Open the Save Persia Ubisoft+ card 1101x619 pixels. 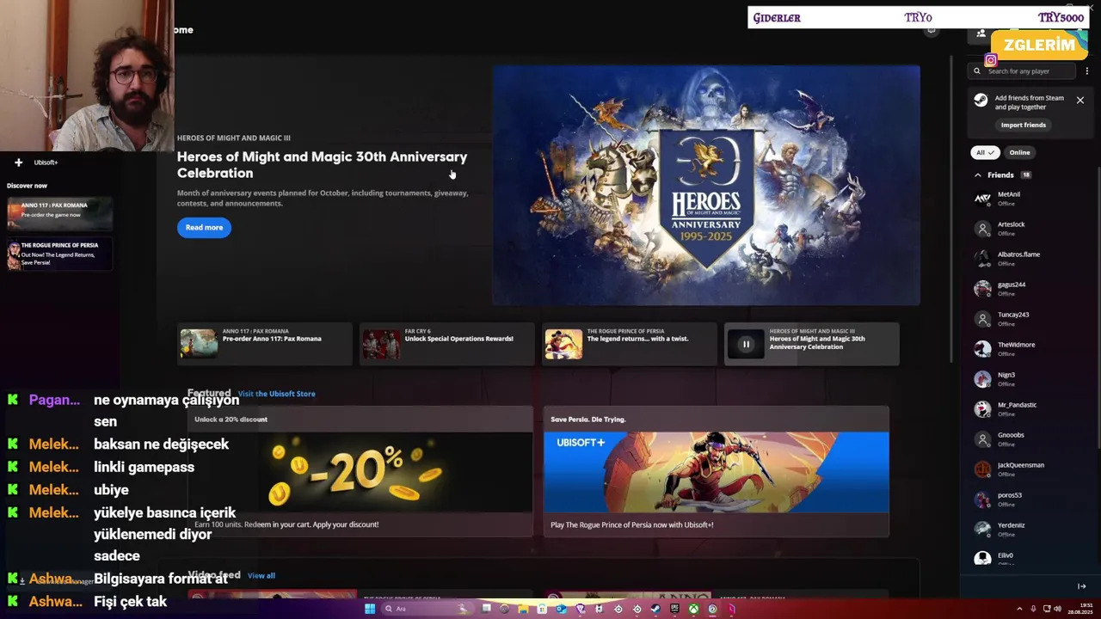716,472
